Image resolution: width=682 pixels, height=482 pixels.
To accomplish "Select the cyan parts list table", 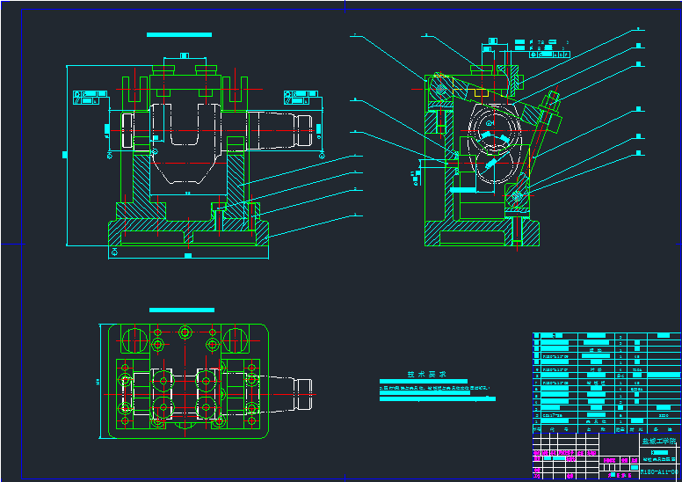I will pyautogui.click(x=606, y=383).
